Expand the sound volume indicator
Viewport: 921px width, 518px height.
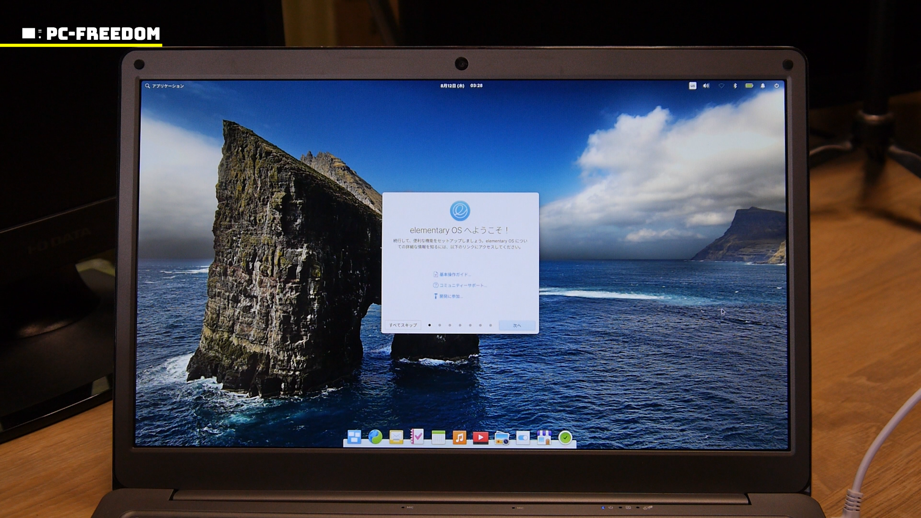(706, 85)
